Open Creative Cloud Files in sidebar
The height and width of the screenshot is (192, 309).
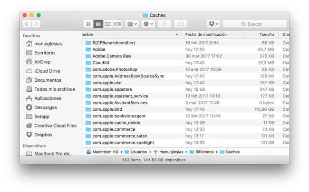(x=55, y=125)
